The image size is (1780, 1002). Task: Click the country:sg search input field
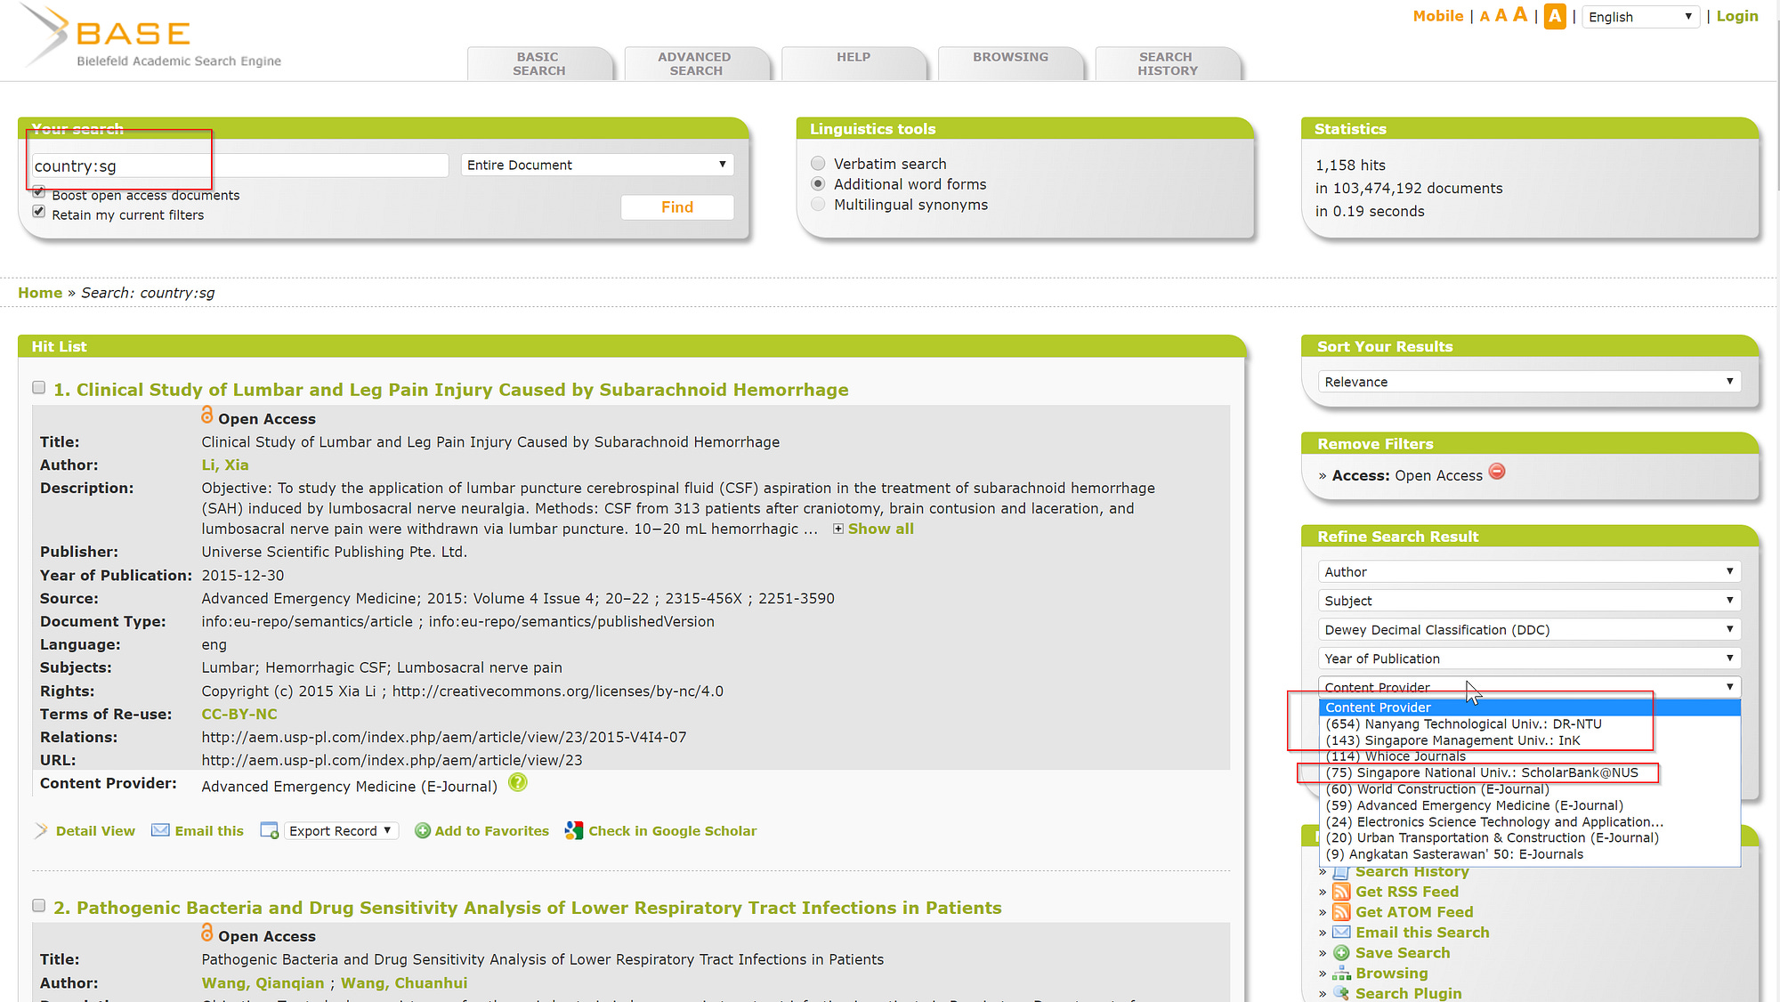(239, 166)
